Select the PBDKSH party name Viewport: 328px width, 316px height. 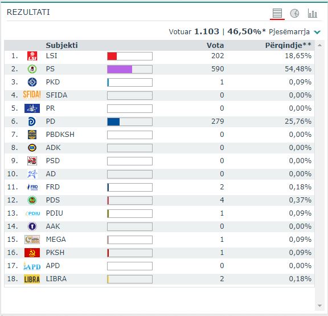tap(60, 135)
